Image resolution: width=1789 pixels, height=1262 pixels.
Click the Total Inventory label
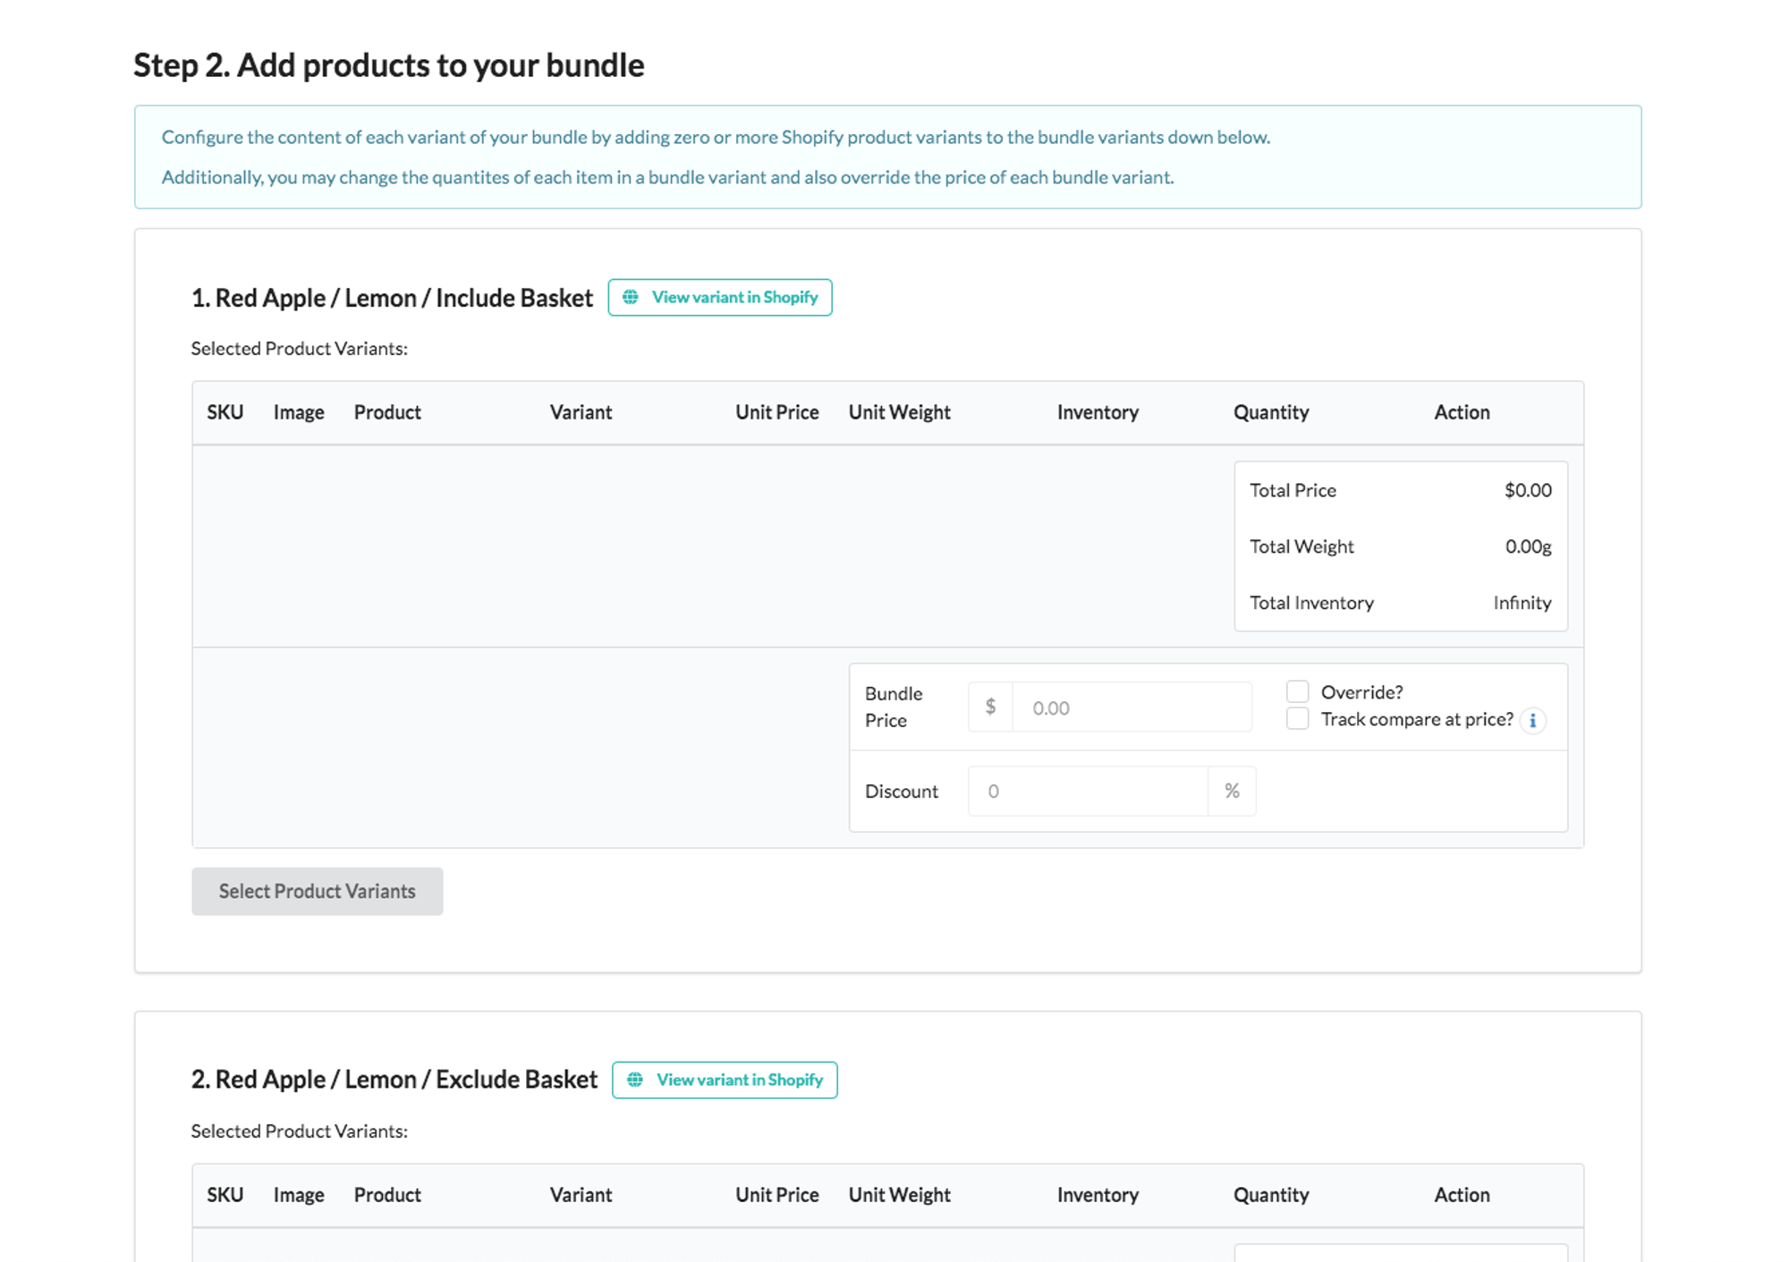point(1311,603)
